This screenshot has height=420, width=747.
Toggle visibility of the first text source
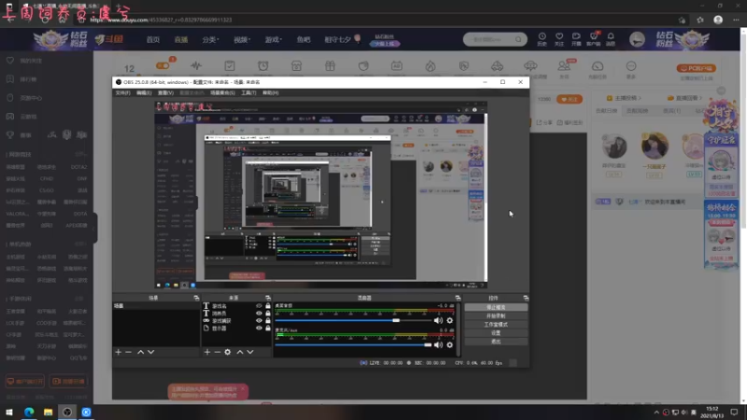click(x=259, y=306)
